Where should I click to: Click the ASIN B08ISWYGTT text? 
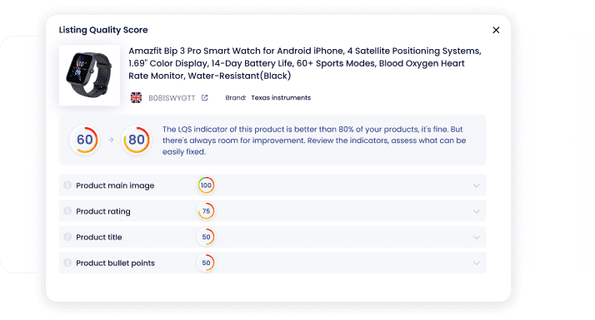tap(172, 98)
